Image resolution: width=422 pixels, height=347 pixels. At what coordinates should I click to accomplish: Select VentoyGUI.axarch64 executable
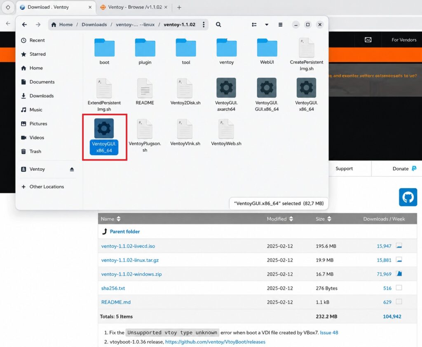click(226, 95)
